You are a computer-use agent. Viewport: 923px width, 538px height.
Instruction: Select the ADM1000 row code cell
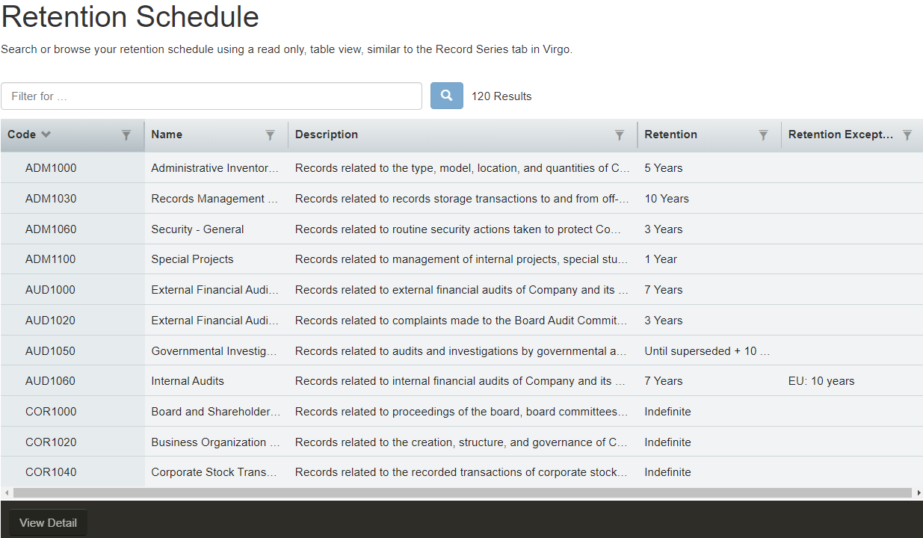(x=51, y=168)
